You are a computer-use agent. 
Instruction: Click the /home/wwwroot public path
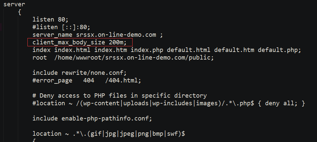[x=134, y=58]
